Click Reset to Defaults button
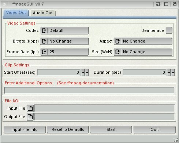Image resolution: width=179 pixels, height=143 pixels. coord(68,129)
